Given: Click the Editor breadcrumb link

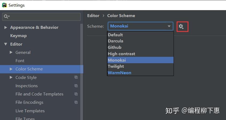Looking at the screenshot, I should pos(93,16).
